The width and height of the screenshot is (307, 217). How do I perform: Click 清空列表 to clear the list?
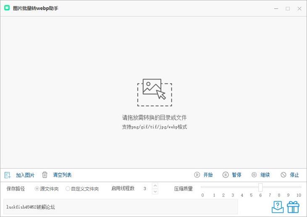(62, 175)
